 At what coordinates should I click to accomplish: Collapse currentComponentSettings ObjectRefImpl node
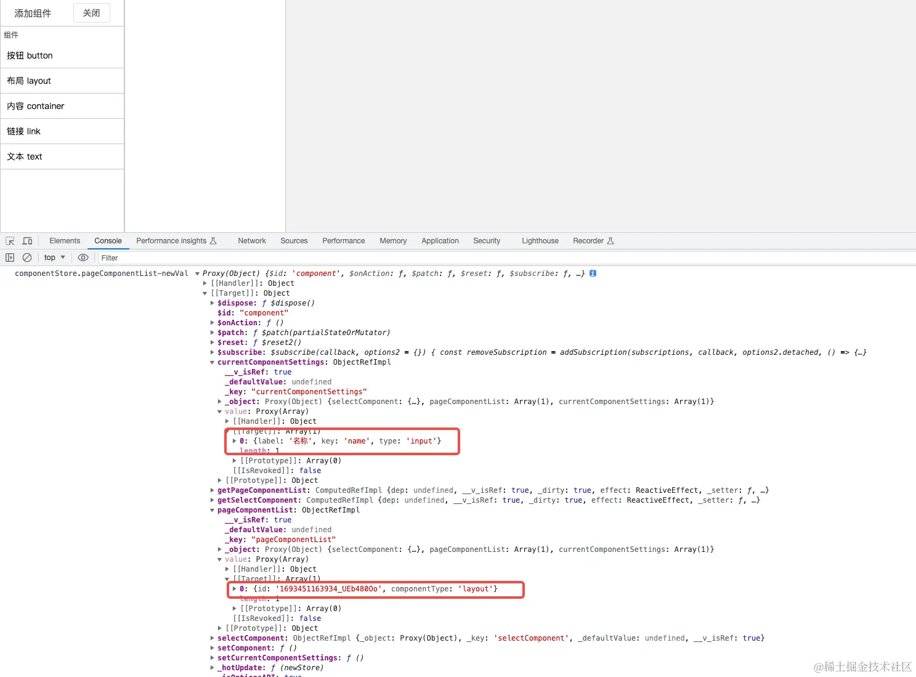pos(213,362)
